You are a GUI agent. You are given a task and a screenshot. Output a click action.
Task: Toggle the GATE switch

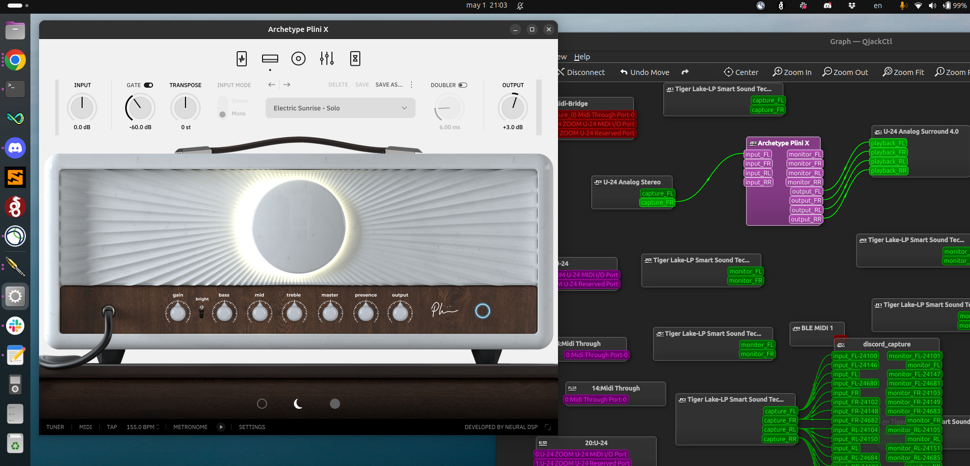tap(148, 85)
